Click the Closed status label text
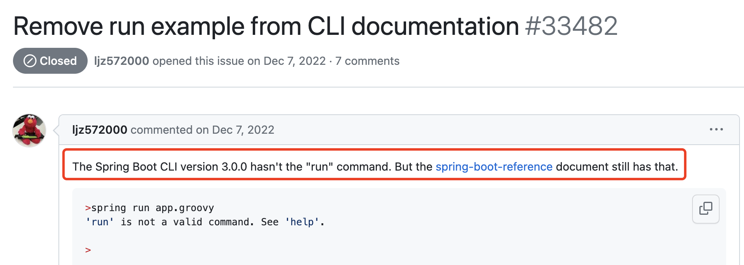Image resolution: width=744 pixels, height=265 pixels. tap(58, 61)
